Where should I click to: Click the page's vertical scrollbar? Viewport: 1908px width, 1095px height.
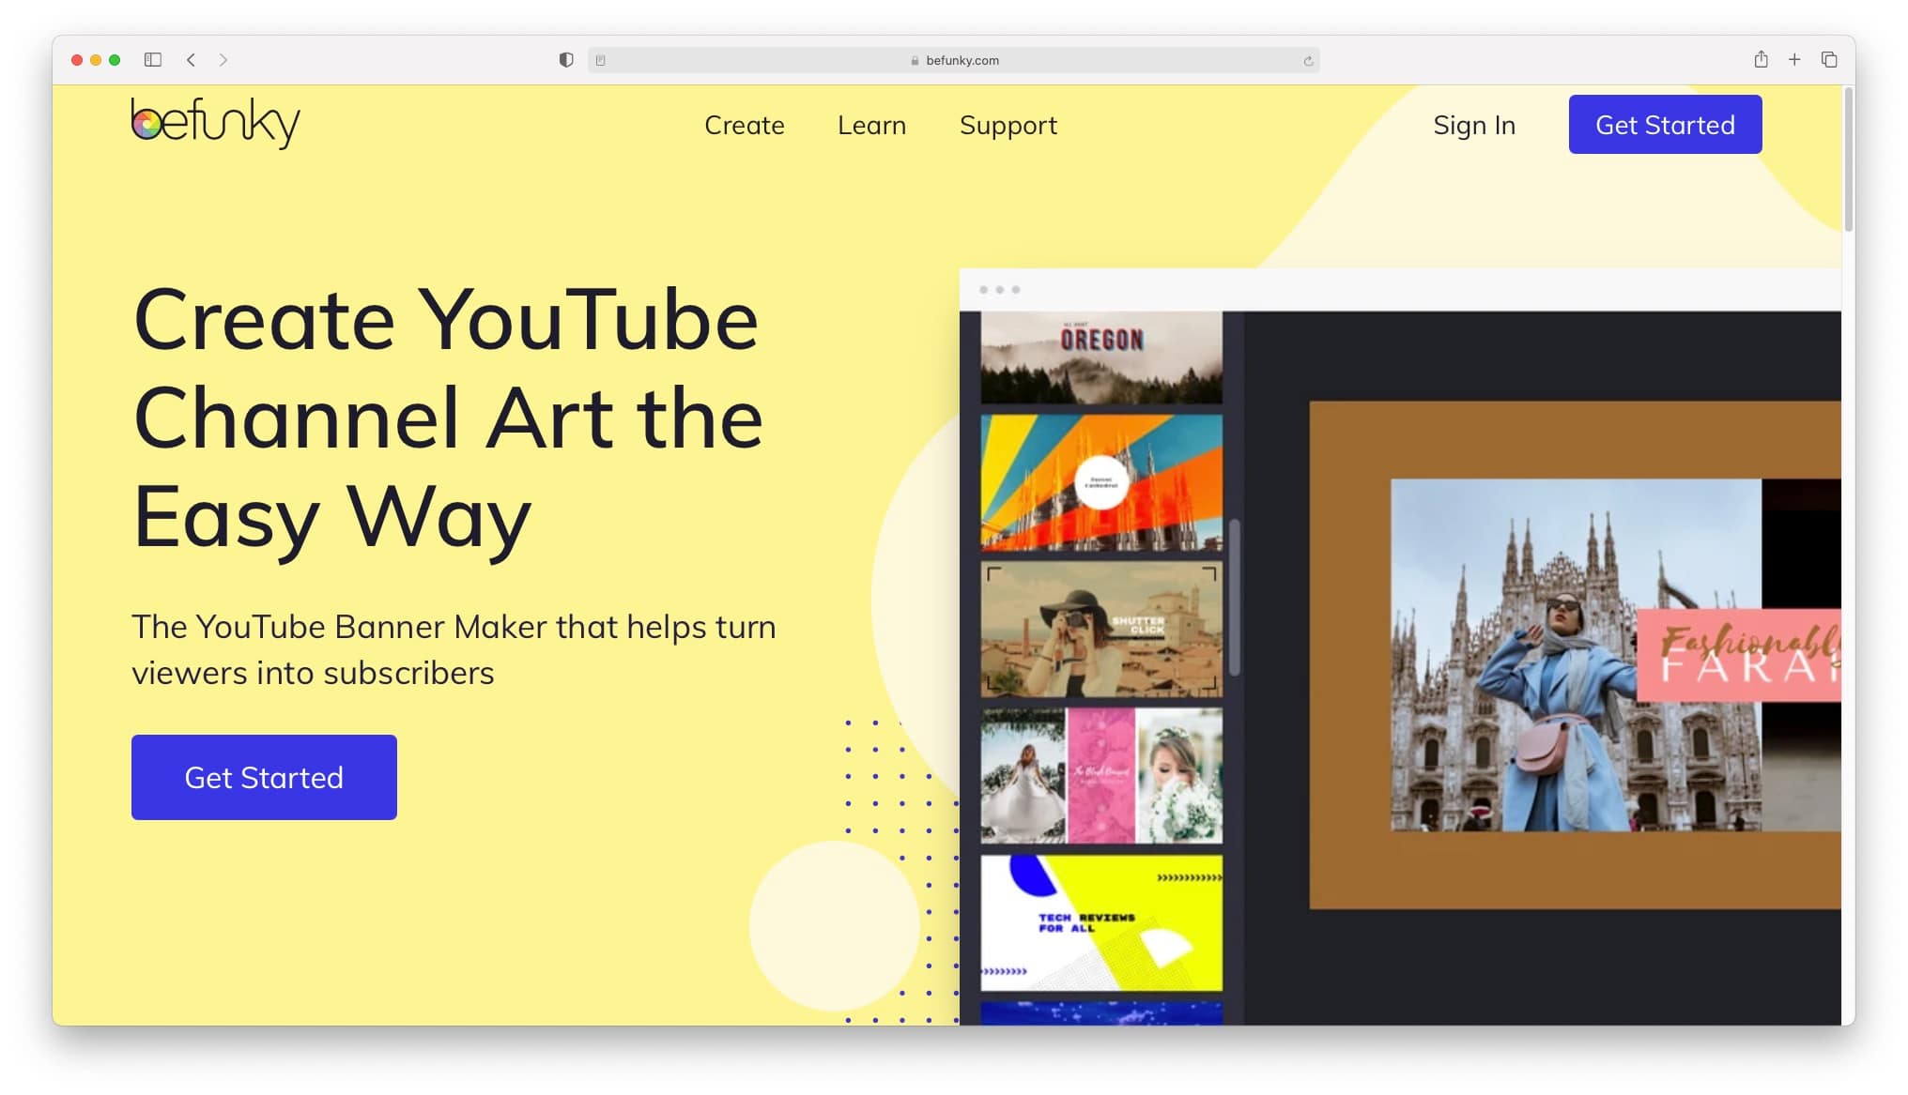pyautogui.click(x=1848, y=160)
